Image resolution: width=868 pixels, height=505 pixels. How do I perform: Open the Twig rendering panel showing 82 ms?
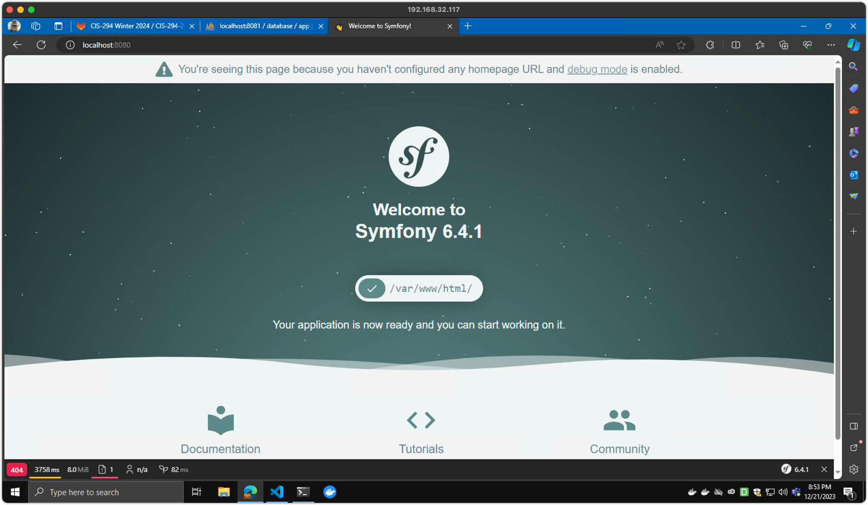(x=174, y=469)
